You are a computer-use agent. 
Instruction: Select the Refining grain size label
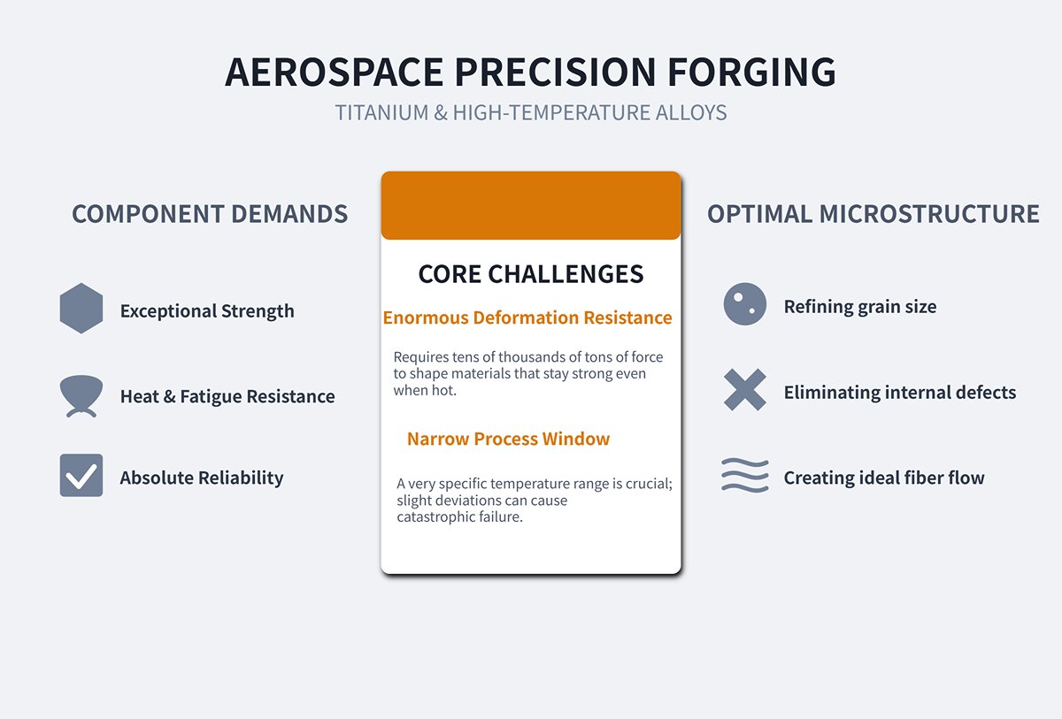click(860, 307)
